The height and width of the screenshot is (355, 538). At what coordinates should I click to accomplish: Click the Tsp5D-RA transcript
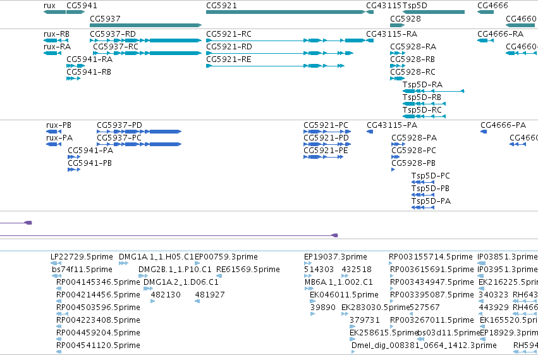point(434,91)
